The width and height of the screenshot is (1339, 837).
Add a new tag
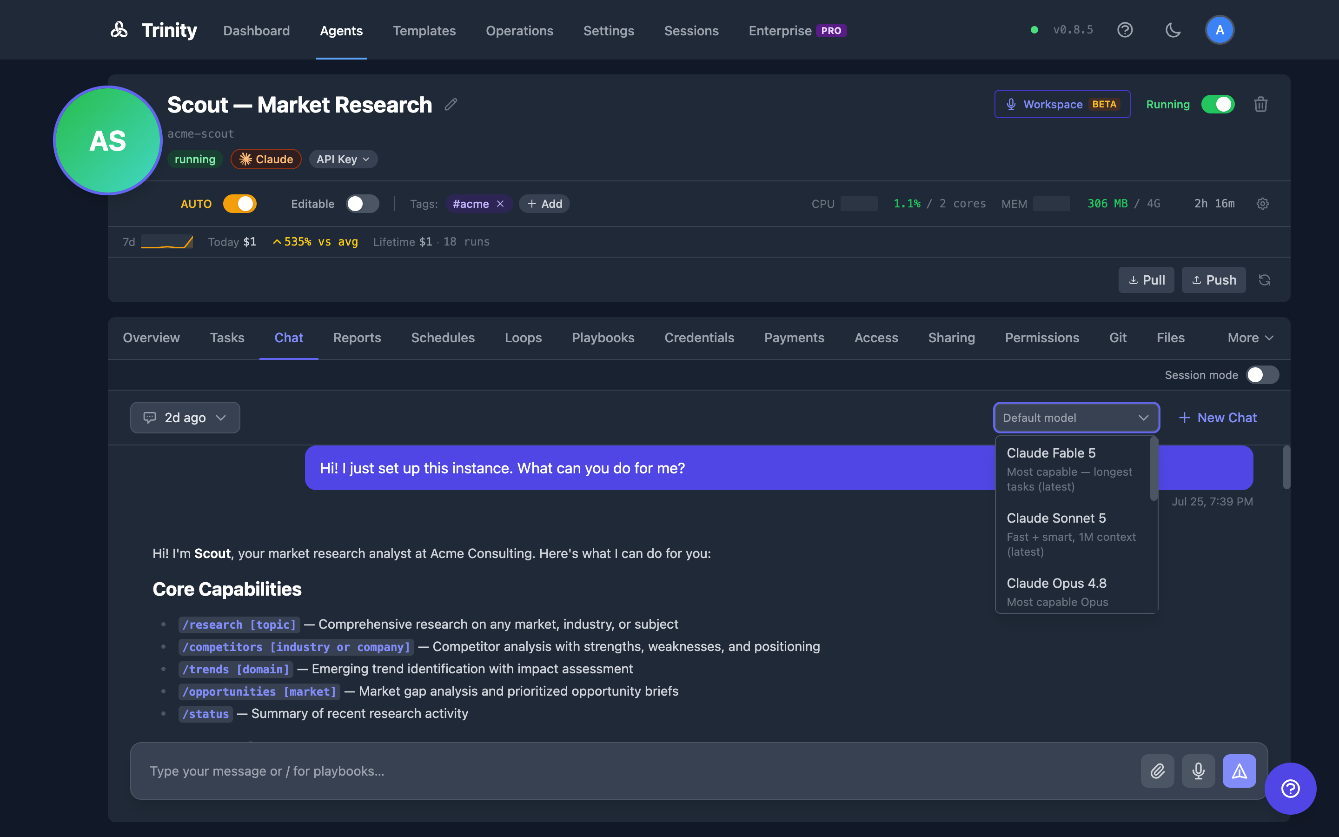coord(544,204)
